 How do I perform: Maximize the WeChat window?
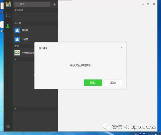(x=148, y=4)
